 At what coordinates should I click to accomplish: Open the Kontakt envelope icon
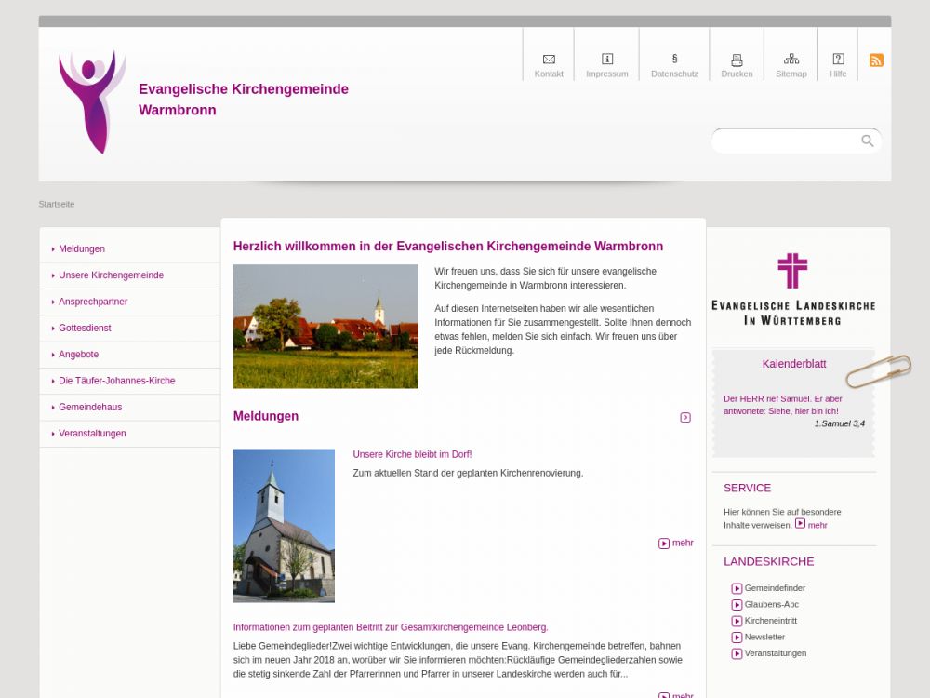pos(549,60)
